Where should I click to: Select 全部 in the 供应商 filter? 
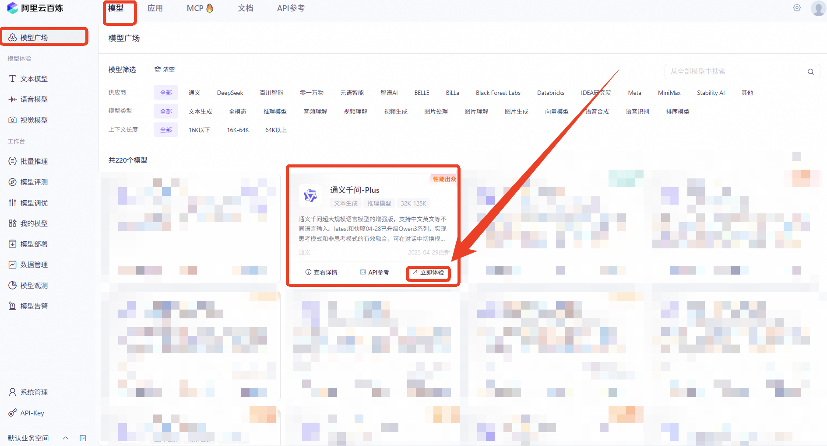(x=166, y=93)
